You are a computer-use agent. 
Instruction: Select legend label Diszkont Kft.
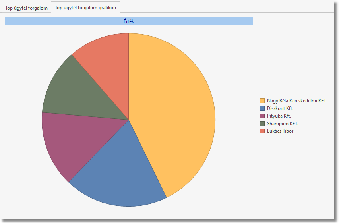pyautogui.click(x=280, y=108)
